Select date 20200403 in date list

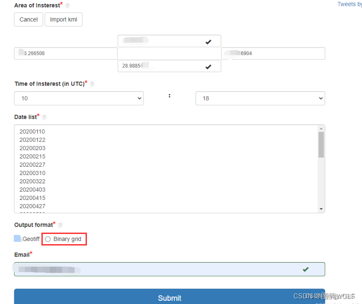coord(32,190)
